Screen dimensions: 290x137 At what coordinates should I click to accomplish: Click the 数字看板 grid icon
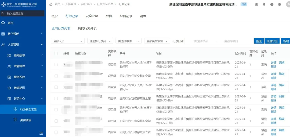(3, 34)
